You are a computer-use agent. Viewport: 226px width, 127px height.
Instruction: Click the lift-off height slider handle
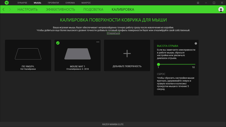159,64
